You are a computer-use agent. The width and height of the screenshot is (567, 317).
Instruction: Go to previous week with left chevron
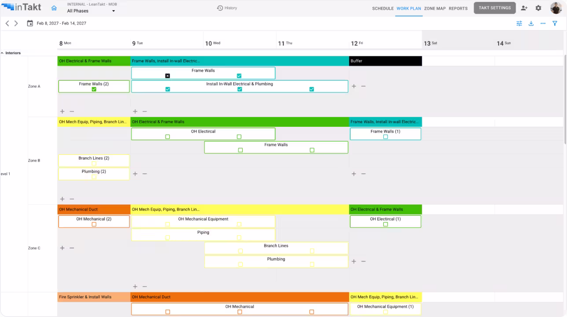(7, 23)
